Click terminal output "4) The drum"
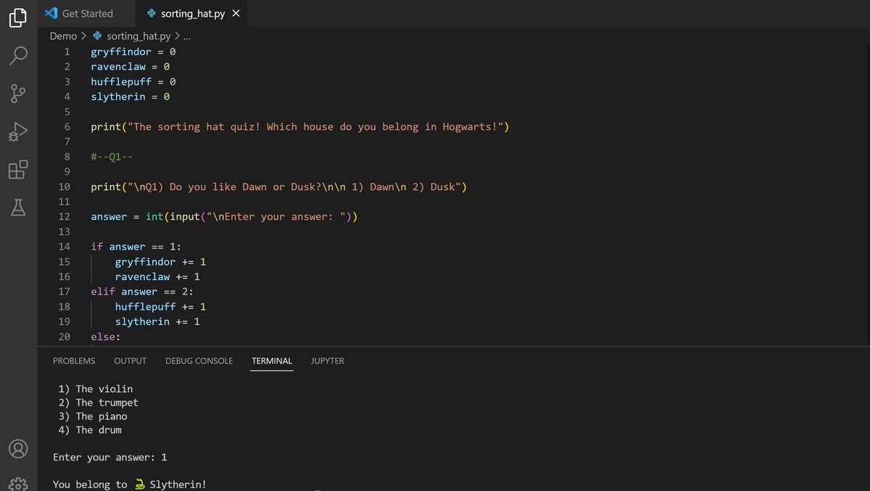 [x=90, y=430]
